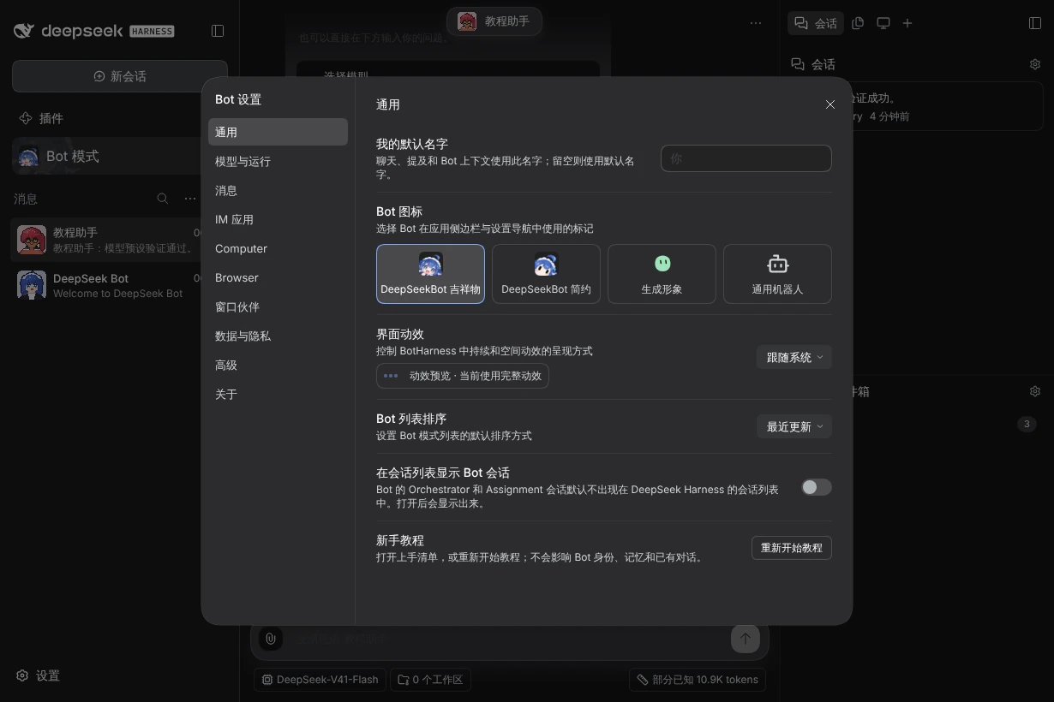Open 插件 in the sidebar
Viewport: 1054px width, 702px height.
41,118
